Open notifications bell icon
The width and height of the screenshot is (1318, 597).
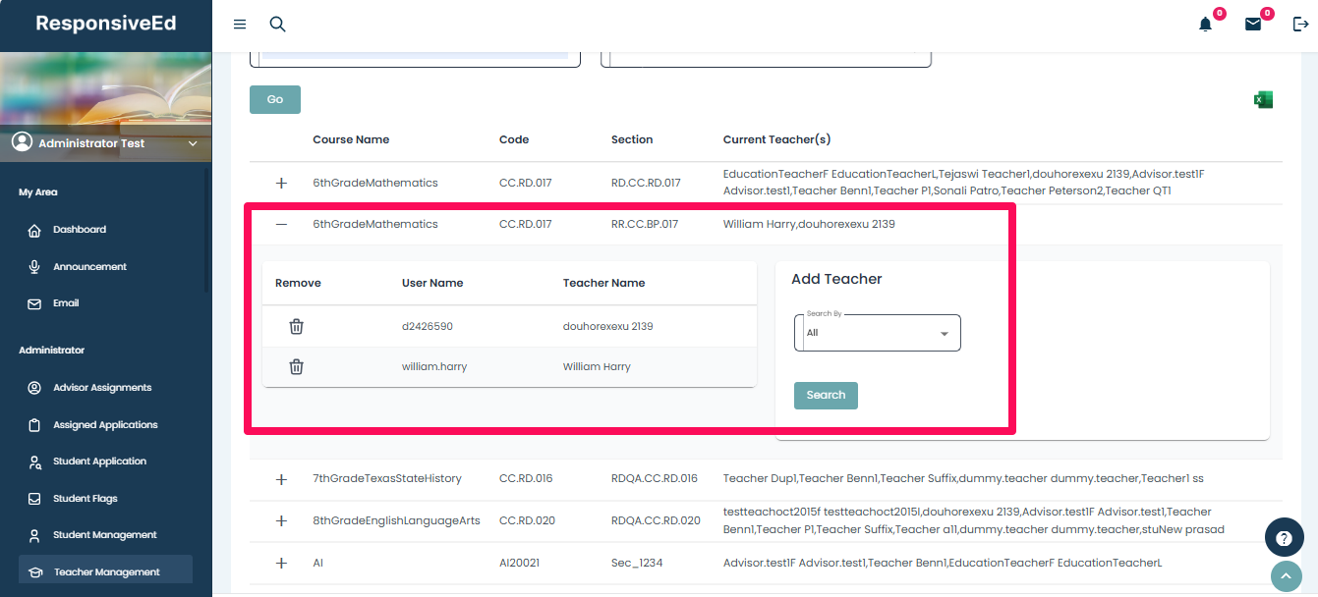coord(1205,25)
